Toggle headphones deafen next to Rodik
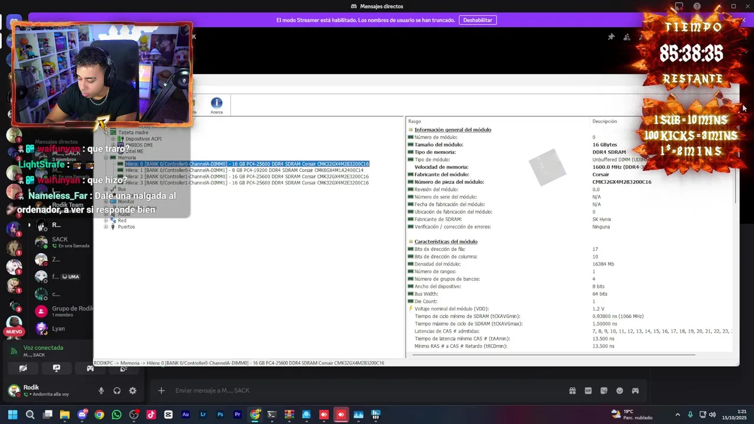Image resolution: width=754 pixels, height=424 pixels. tap(117, 390)
